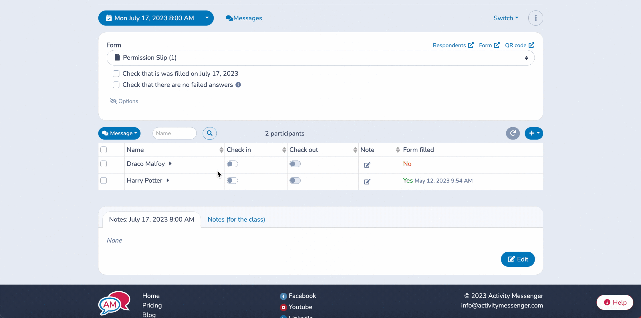The height and width of the screenshot is (318, 641).
Task: Click the search magnifier icon button
Action: (210, 133)
